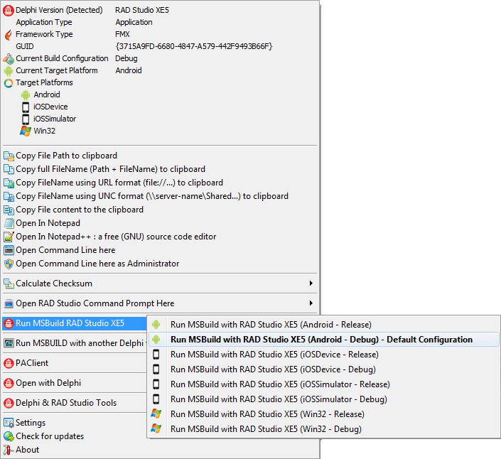Click the flame icon next to Framework Type
Viewport: 501px width, 459px height.
point(9,35)
